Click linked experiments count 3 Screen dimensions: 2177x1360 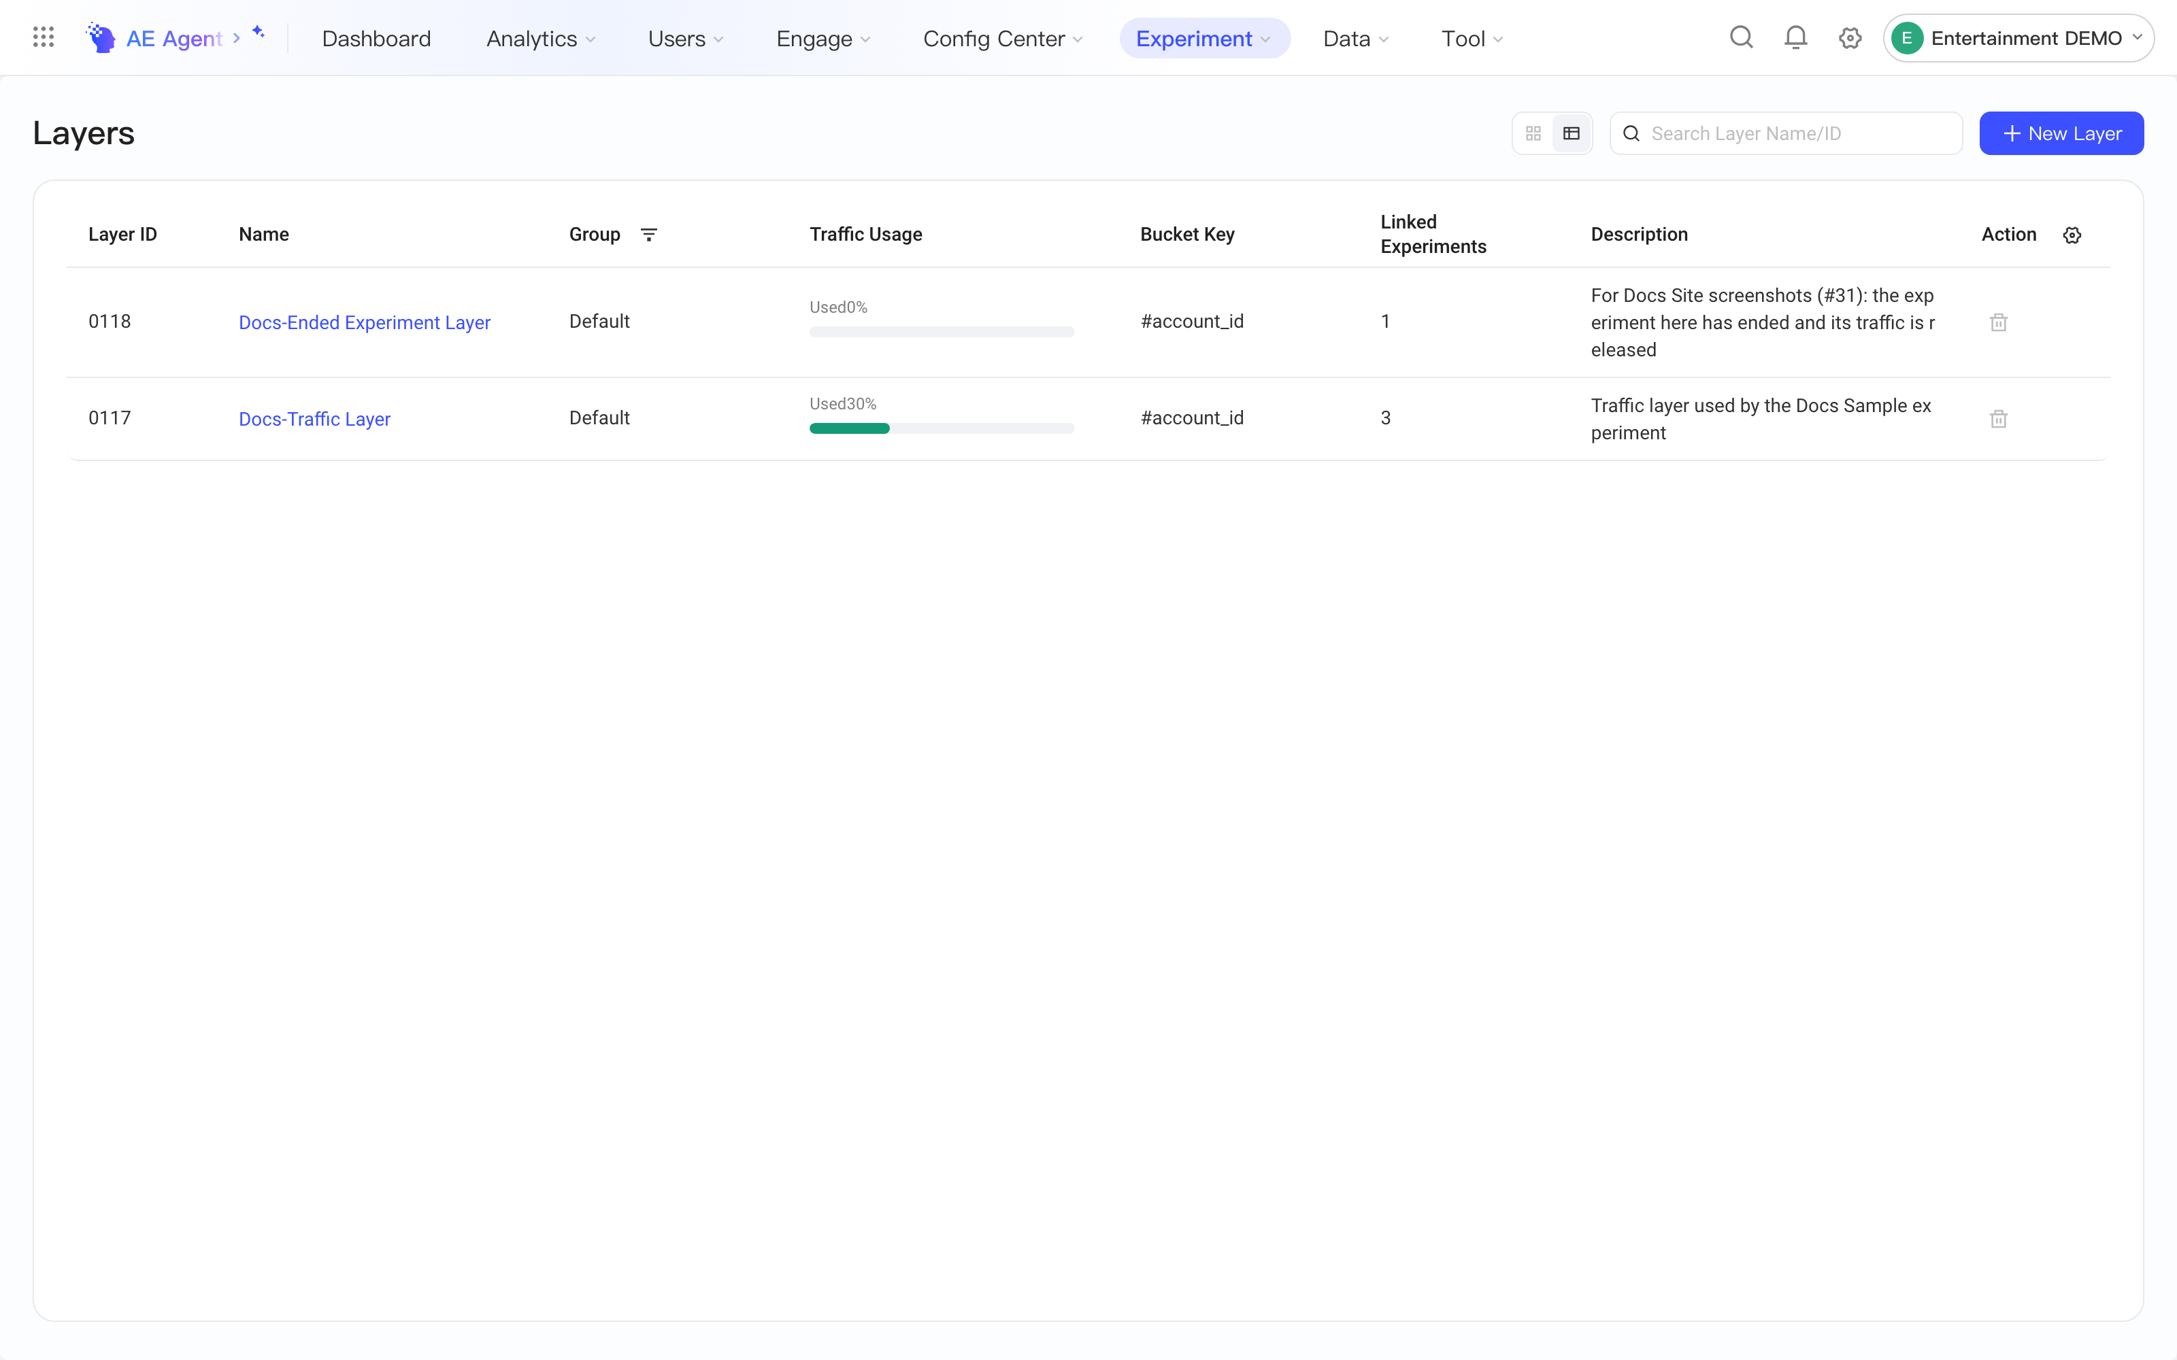[x=1385, y=418]
